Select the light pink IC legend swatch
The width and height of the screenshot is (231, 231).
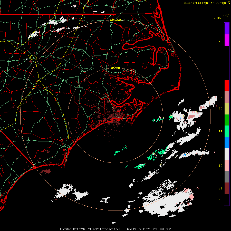point(227,166)
